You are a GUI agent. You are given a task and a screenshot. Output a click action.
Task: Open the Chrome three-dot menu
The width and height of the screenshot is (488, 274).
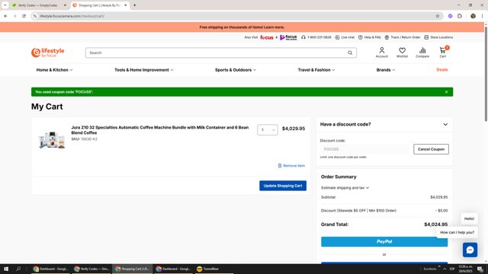coord(482,16)
